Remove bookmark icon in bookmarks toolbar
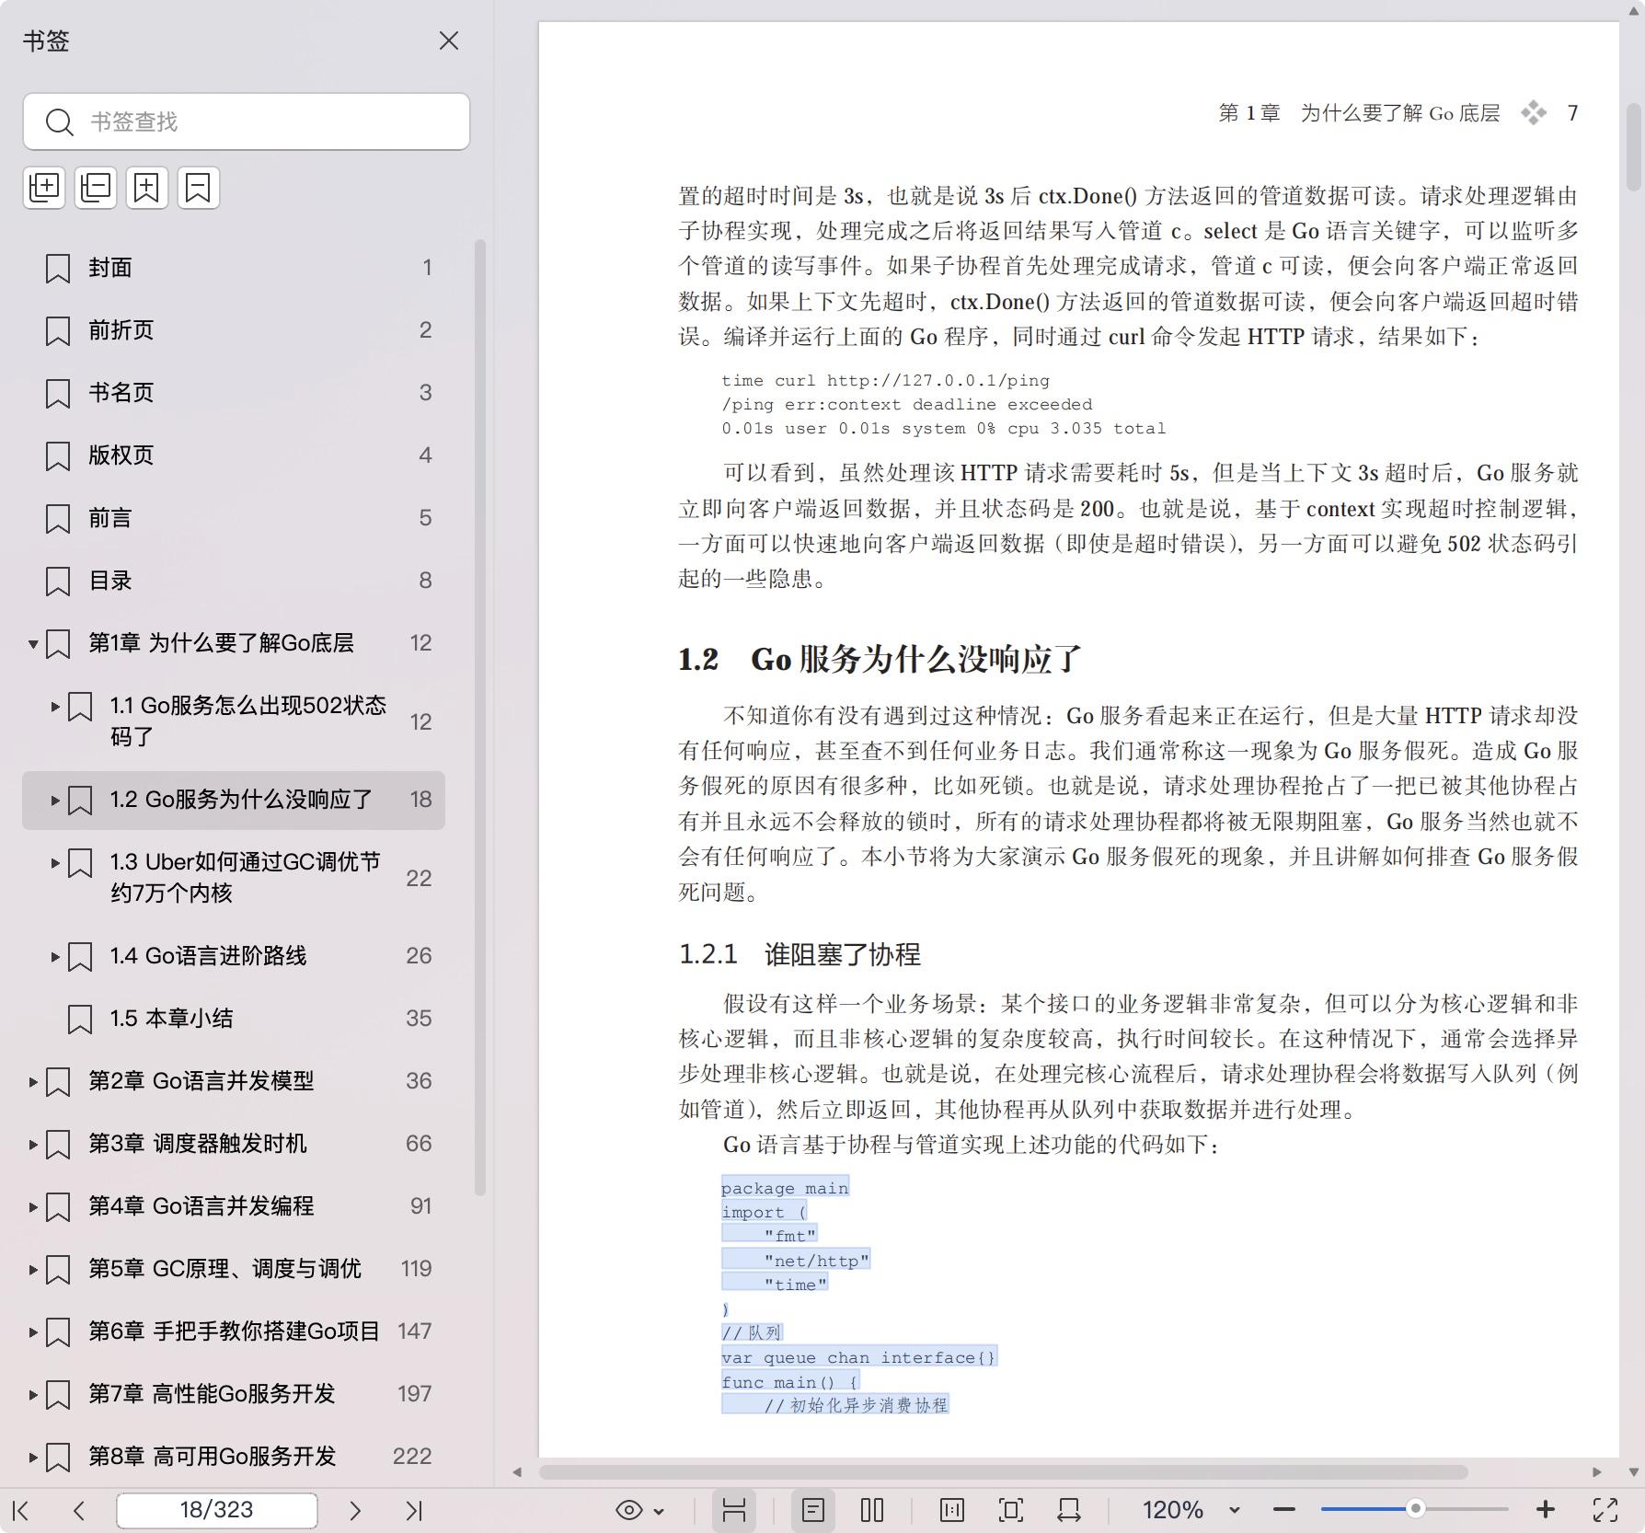Image resolution: width=1645 pixels, height=1533 pixels. coord(199,188)
